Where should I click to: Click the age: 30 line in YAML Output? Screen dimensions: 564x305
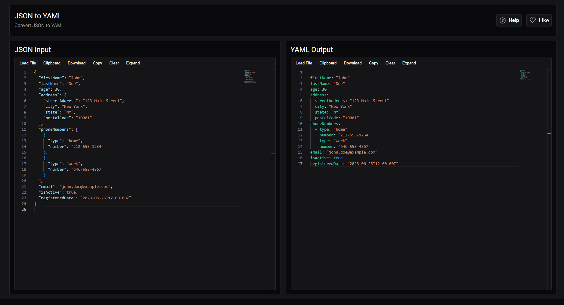click(x=318, y=89)
